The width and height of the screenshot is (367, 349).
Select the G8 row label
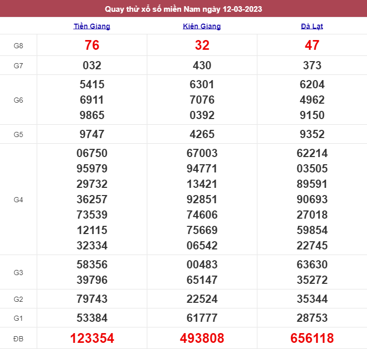pyautogui.click(x=18, y=46)
